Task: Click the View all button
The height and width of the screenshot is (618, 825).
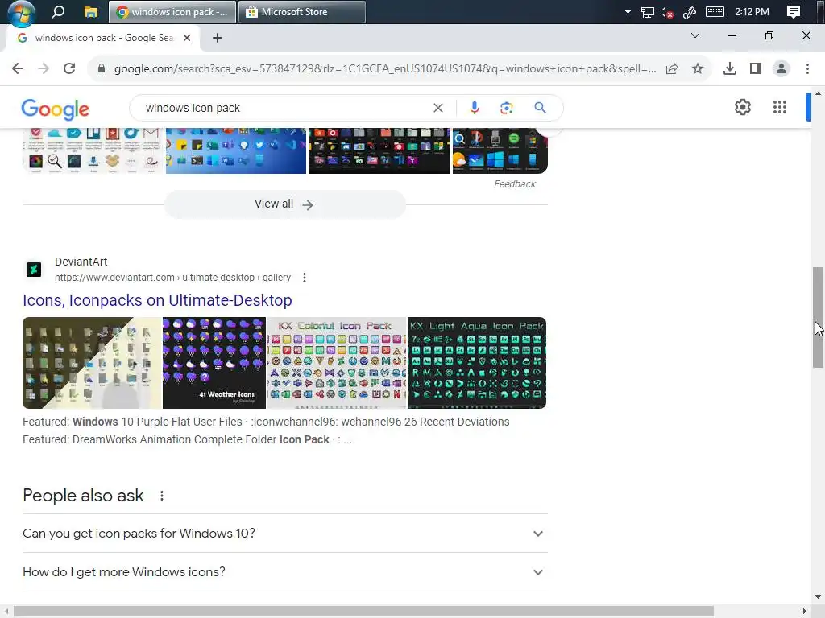Action: pos(284,204)
